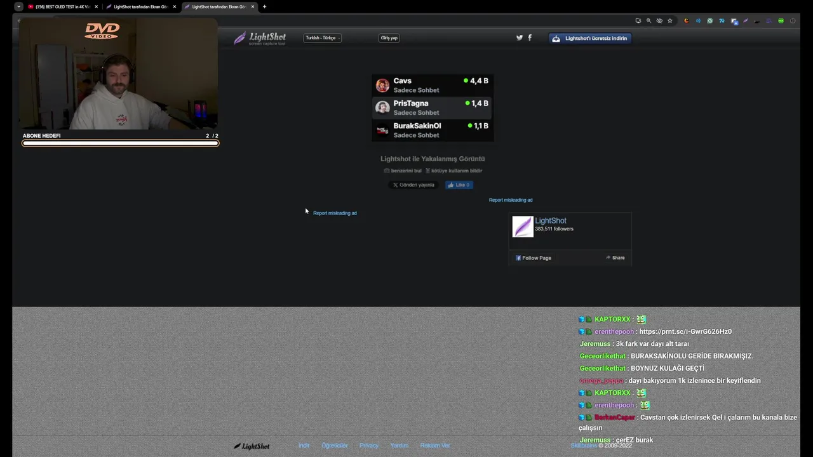
Task: Bookmark this page with the star icon
Action: (670, 21)
